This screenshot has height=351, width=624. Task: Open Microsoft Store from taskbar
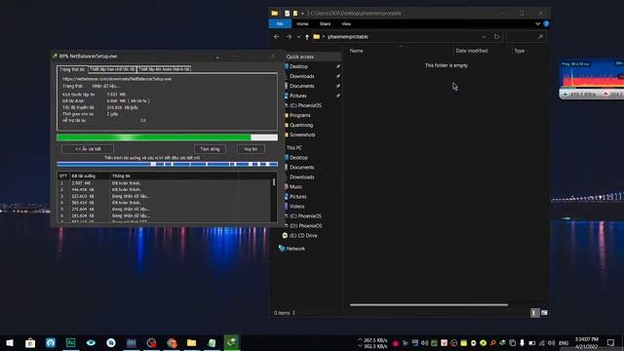pos(30,342)
